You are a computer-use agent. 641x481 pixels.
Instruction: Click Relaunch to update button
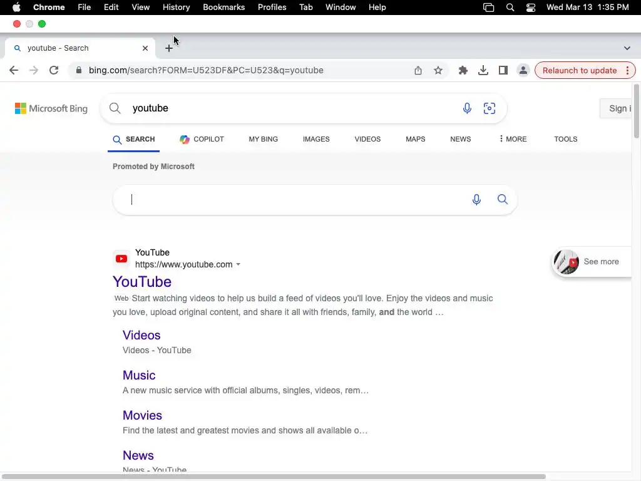(580, 70)
